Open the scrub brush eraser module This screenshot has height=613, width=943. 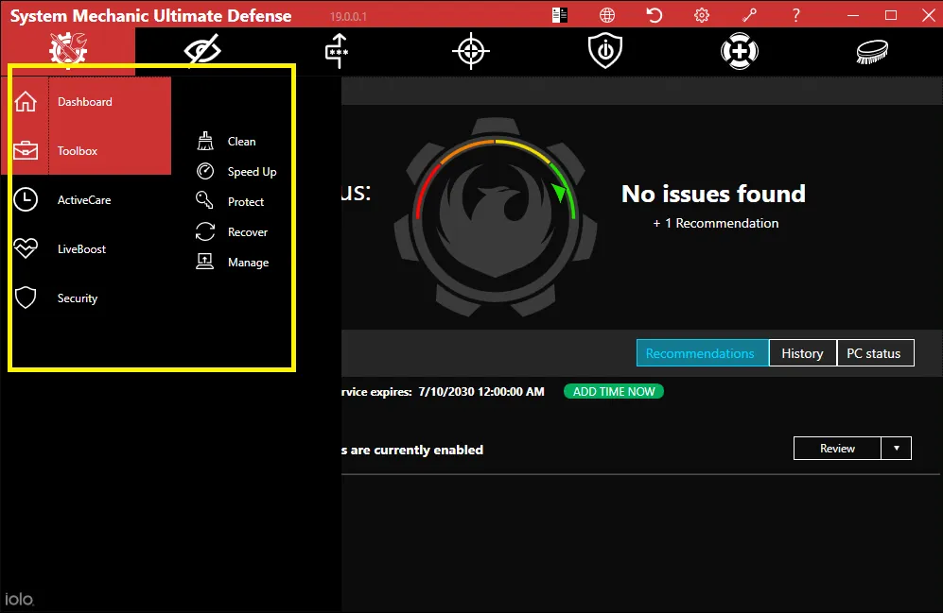873,51
